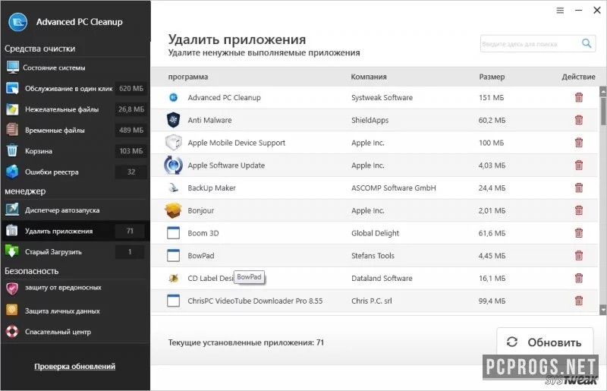Viewport: 607px width, 391px height.
Task: Click the Anti Malware shield icon
Action: [x=173, y=120]
